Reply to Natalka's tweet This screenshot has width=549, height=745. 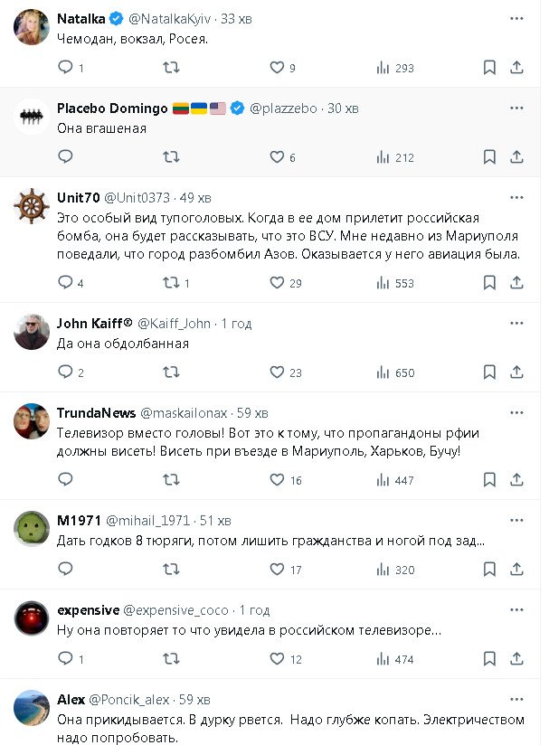(65, 68)
